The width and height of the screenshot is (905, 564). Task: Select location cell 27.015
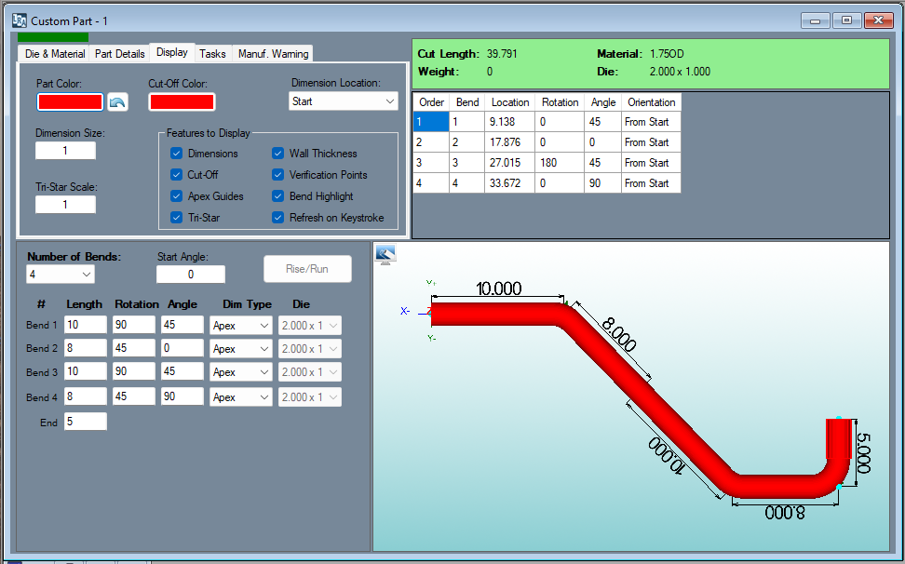click(x=509, y=163)
